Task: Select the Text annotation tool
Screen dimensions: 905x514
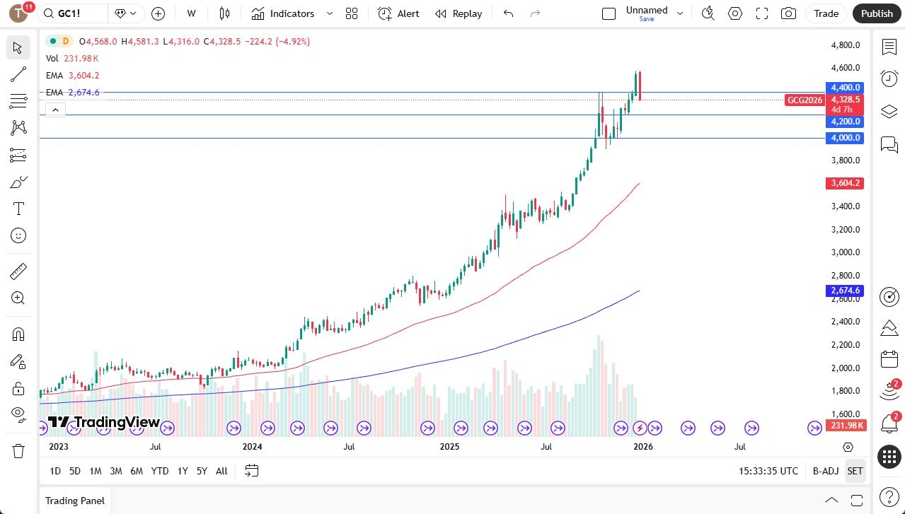Action: tap(18, 209)
